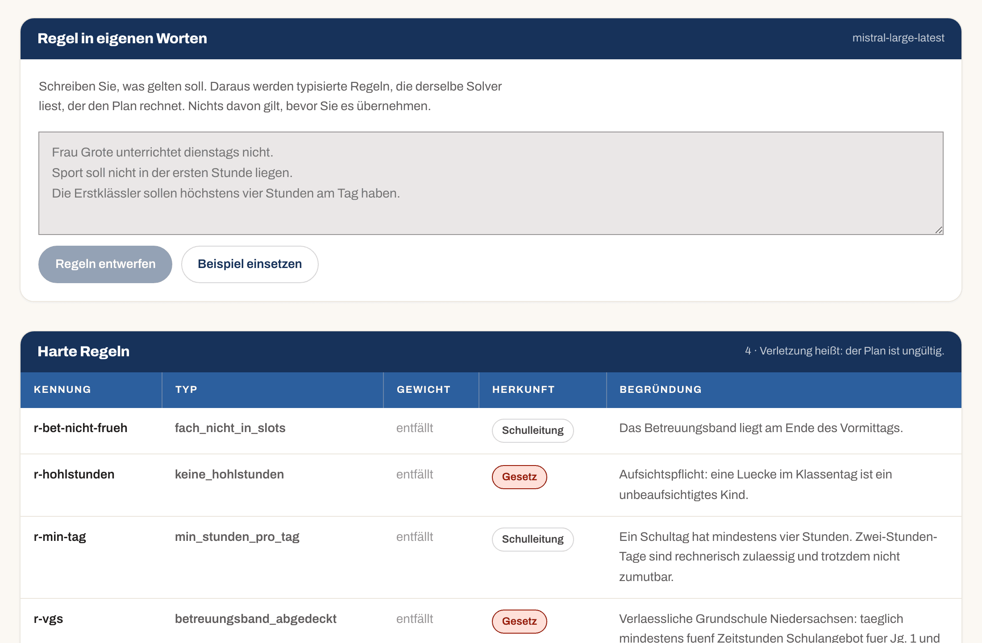This screenshot has width=982, height=643.
Task: Click the mistral-large-latest model label
Action: click(898, 38)
